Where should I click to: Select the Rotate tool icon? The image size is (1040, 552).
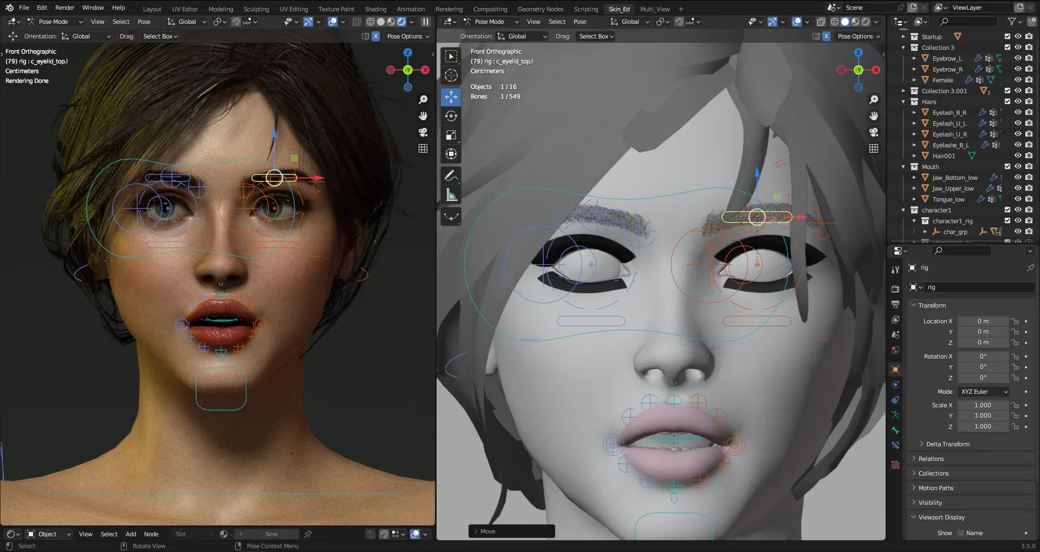tap(451, 116)
